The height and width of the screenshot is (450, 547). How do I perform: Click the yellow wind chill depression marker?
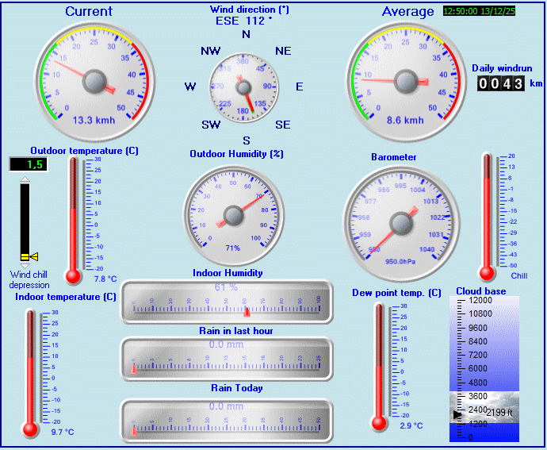[x=29, y=256]
